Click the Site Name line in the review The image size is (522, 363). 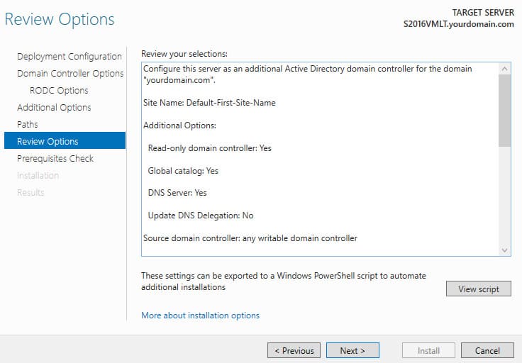point(209,103)
